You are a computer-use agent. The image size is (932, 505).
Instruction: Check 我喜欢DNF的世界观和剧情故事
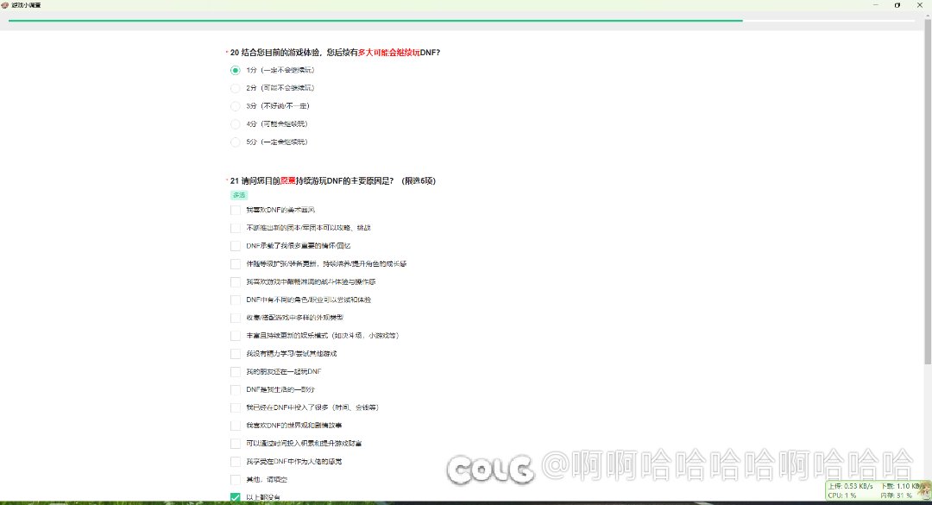236,426
